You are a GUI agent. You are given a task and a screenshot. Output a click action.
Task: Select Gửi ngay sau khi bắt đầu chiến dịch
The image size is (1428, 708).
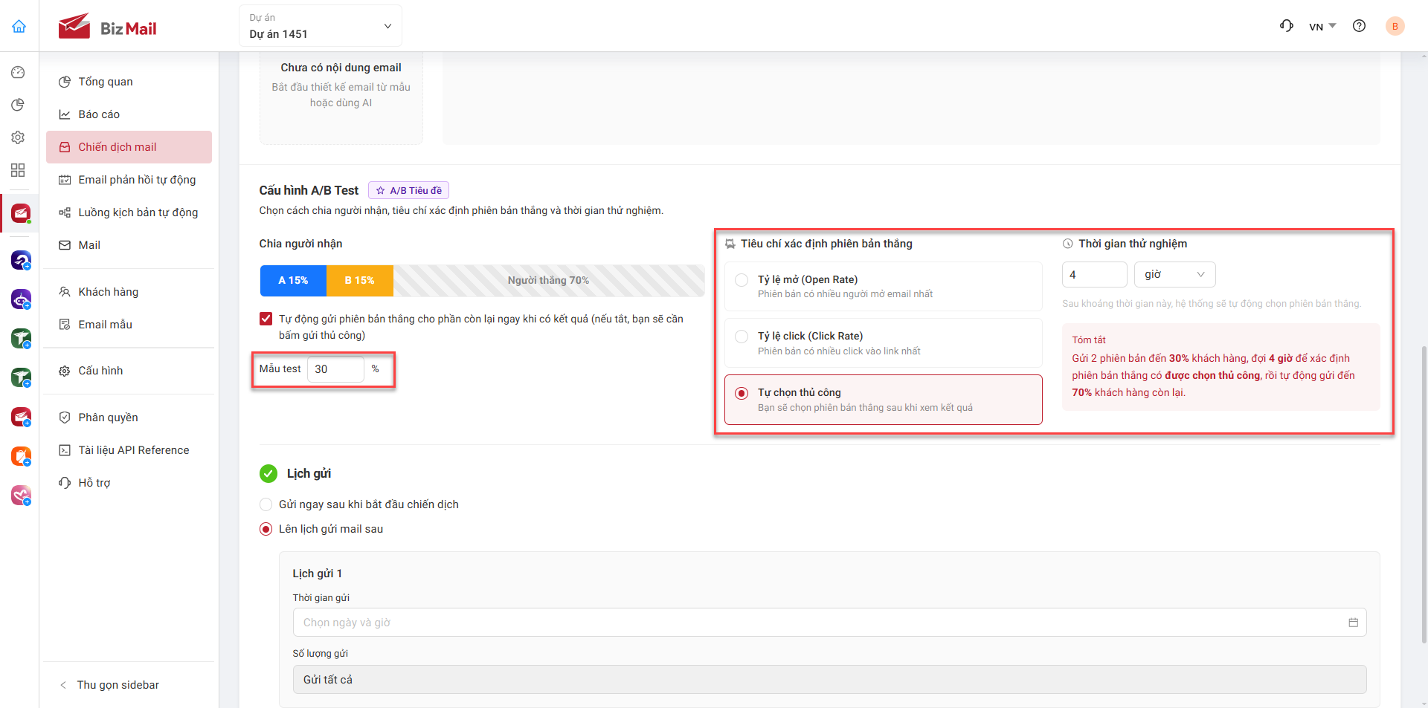click(x=266, y=504)
